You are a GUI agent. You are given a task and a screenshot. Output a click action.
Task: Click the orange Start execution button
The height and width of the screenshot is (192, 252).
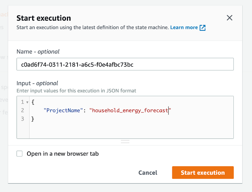click(203, 173)
